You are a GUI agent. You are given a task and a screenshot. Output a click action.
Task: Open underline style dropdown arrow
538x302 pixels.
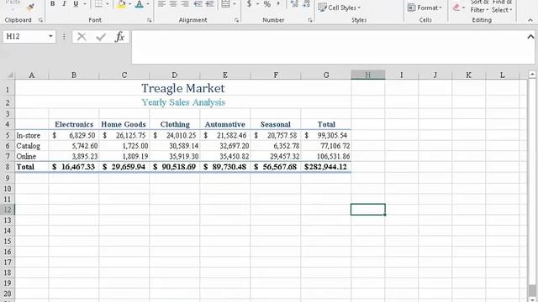[x=84, y=3]
